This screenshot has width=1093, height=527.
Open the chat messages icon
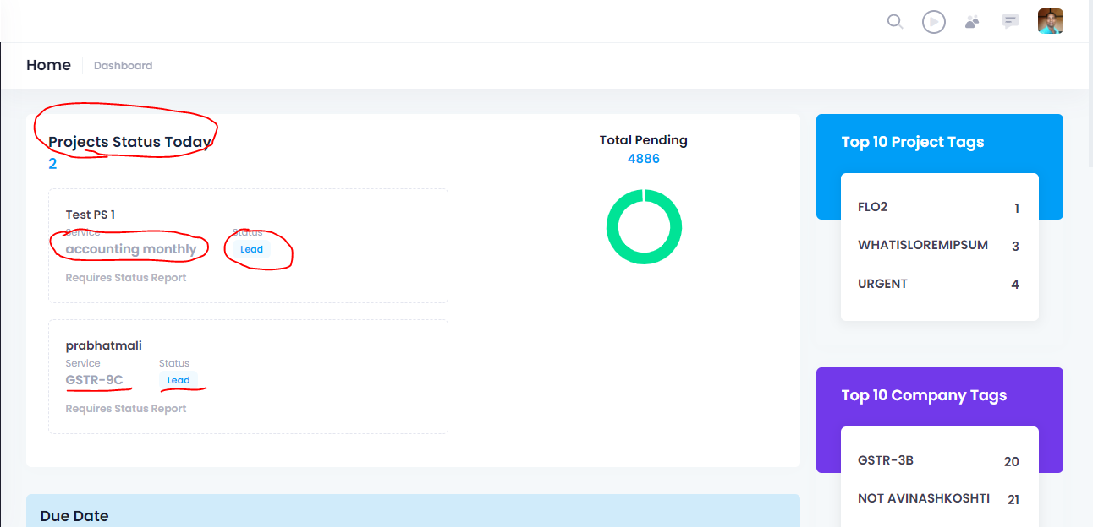[1010, 21]
